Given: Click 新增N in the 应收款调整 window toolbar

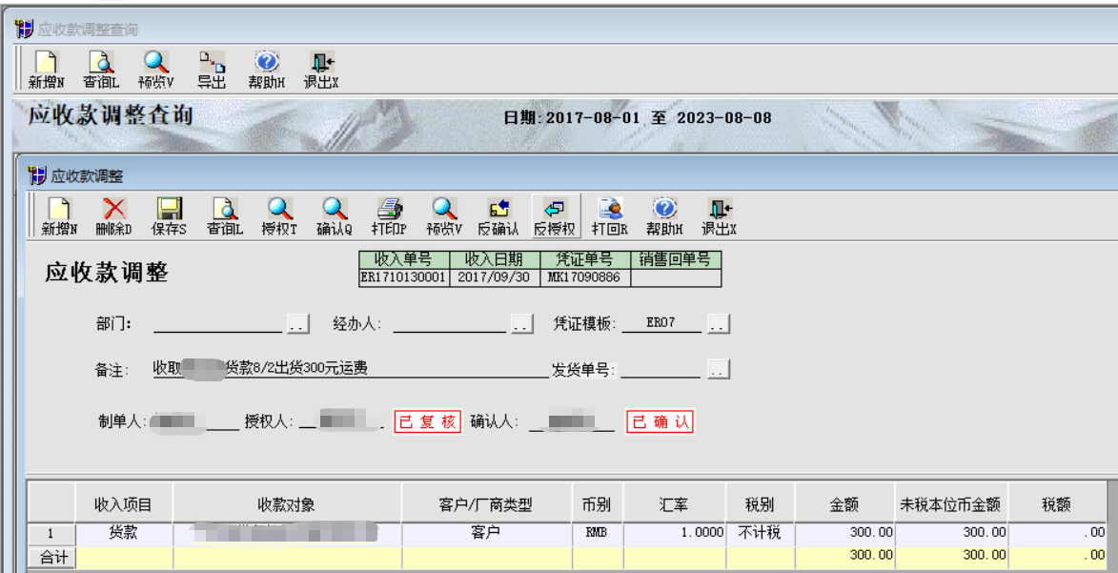Looking at the screenshot, I should tap(59, 217).
